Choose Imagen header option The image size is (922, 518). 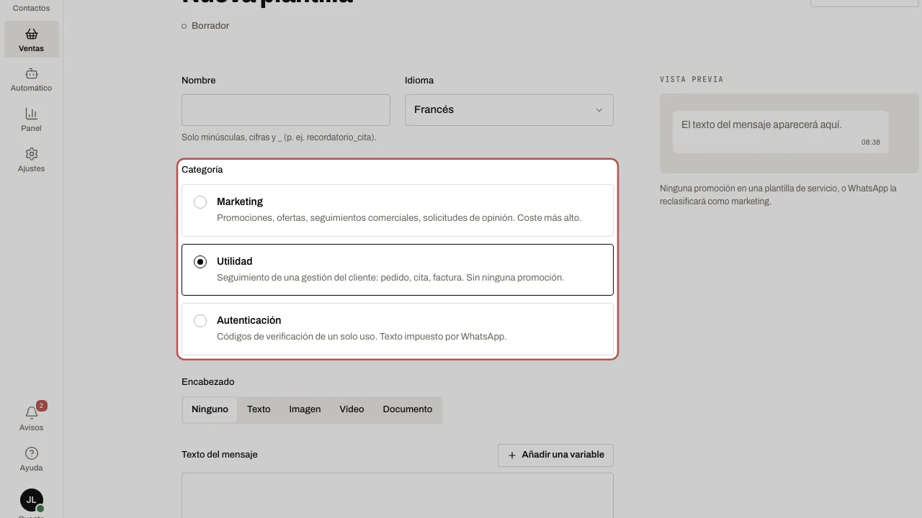(305, 409)
